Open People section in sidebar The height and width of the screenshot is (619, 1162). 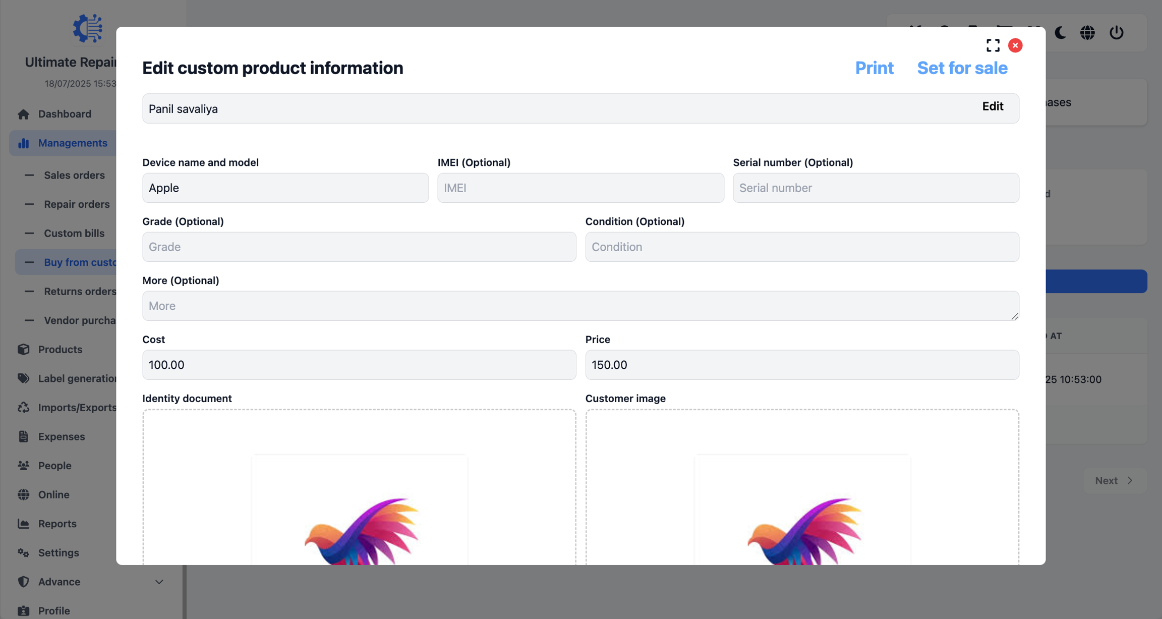(x=54, y=465)
